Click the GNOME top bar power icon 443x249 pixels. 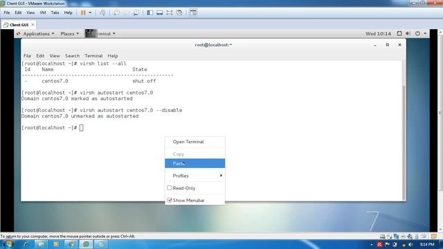tap(417, 34)
